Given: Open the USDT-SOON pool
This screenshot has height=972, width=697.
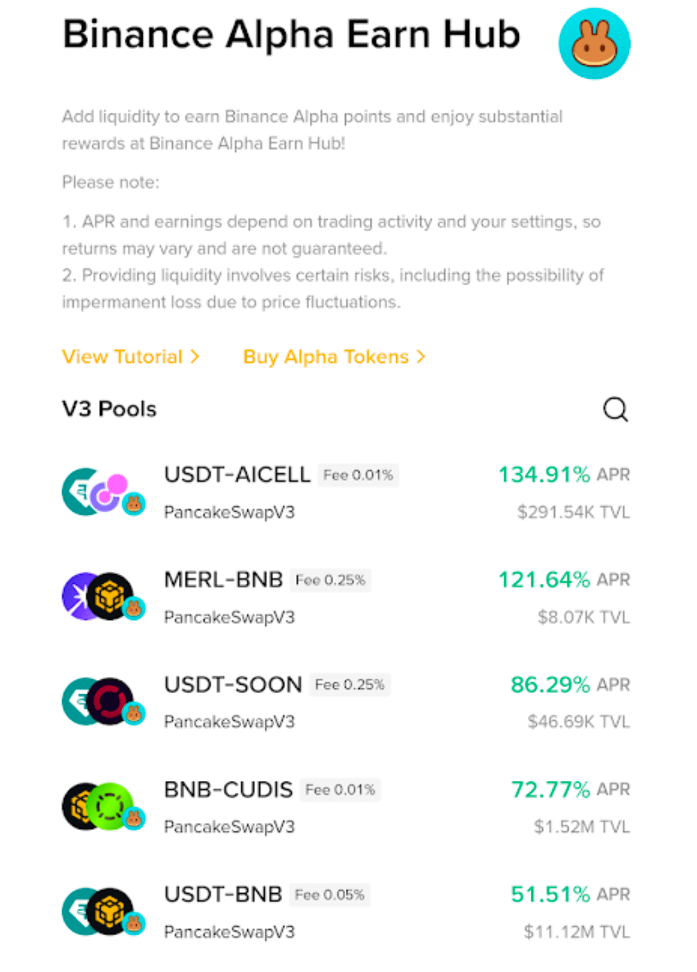Looking at the screenshot, I should (x=233, y=685).
